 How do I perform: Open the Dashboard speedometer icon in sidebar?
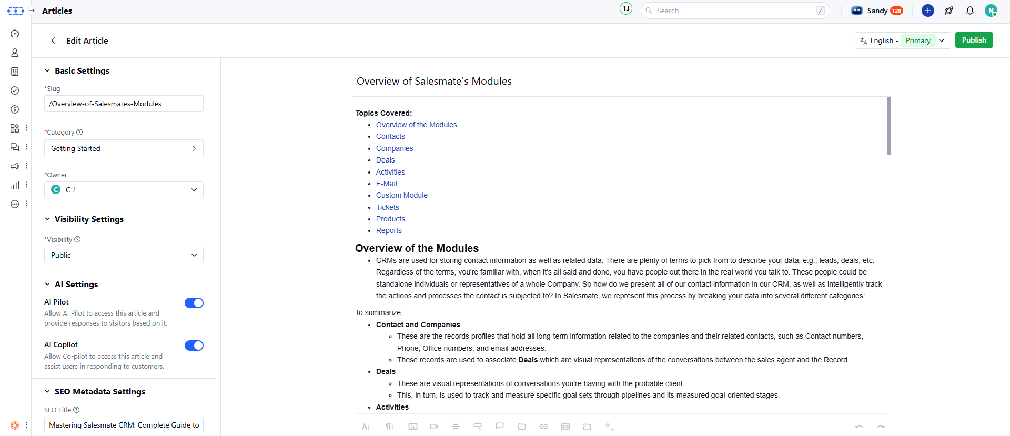[x=15, y=34]
